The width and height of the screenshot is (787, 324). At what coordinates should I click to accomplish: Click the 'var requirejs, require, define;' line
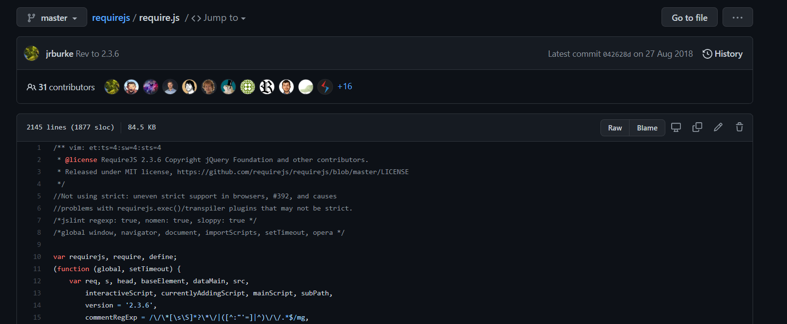[x=115, y=257]
